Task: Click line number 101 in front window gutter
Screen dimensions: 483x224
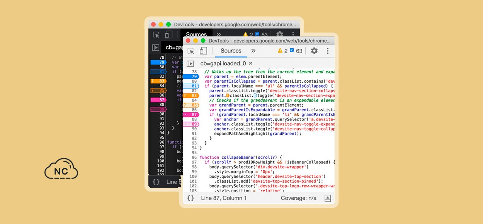Action: [193, 181]
